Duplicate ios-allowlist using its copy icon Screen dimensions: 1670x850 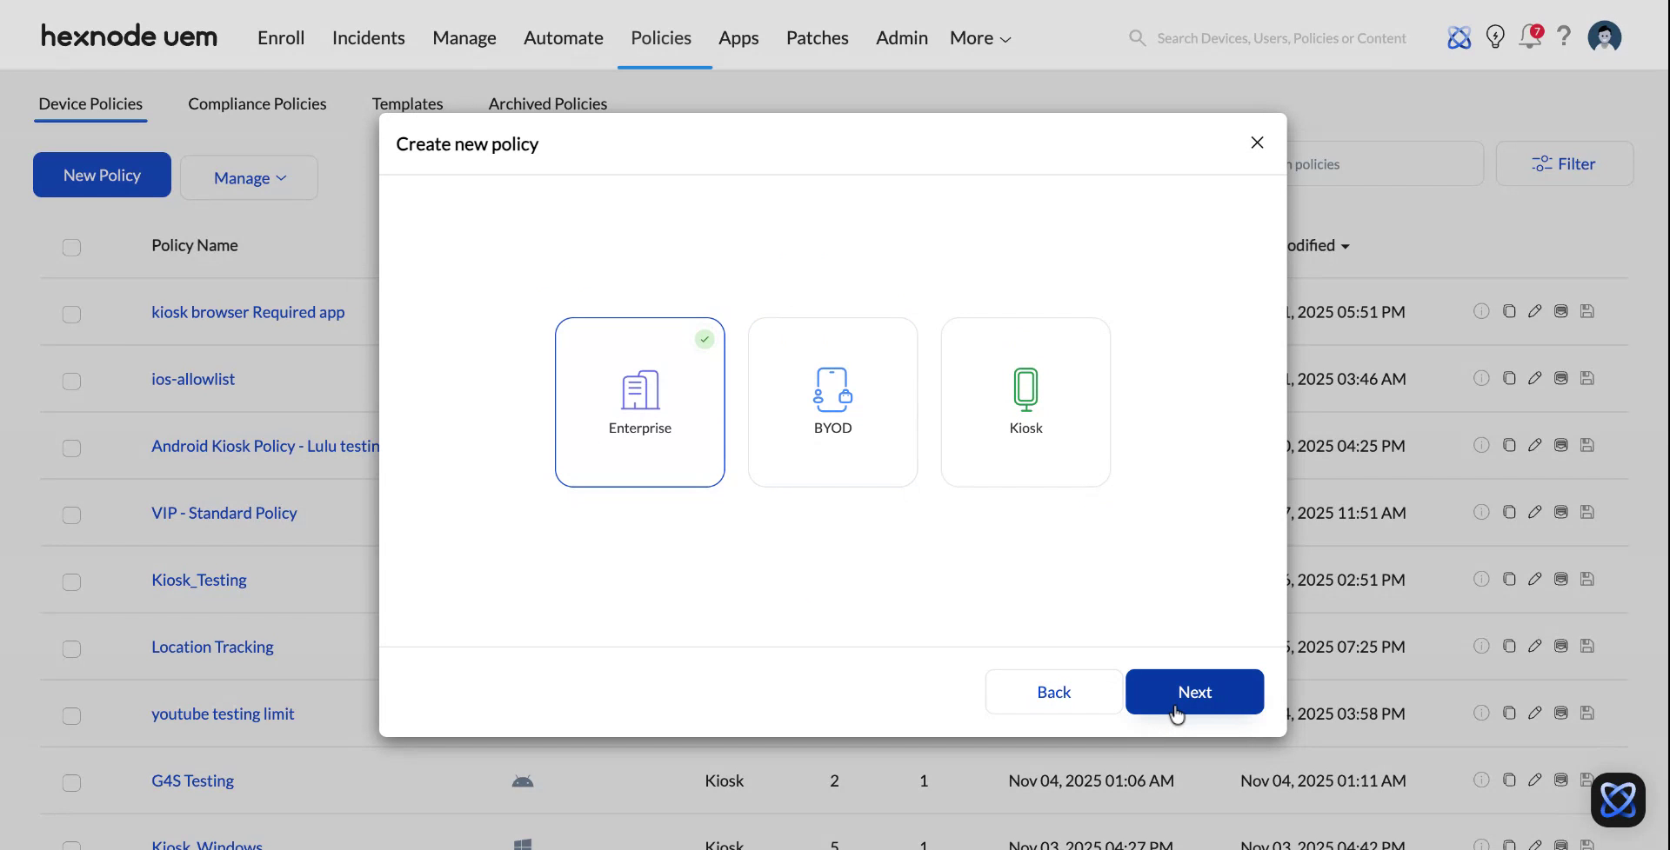pos(1510,378)
